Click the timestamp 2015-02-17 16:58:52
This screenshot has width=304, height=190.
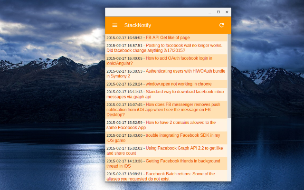[x=124, y=38]
